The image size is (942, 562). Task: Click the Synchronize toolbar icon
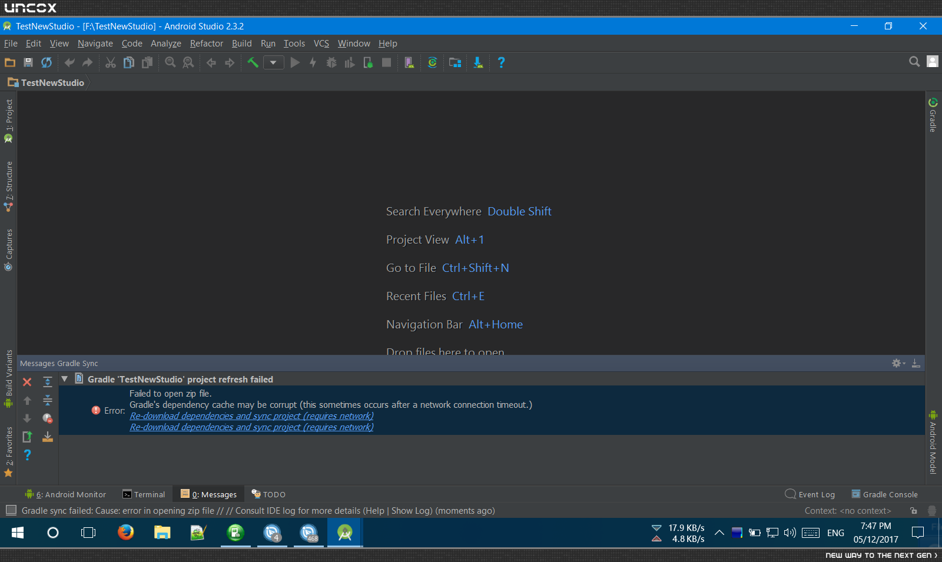tap(47, 62)
